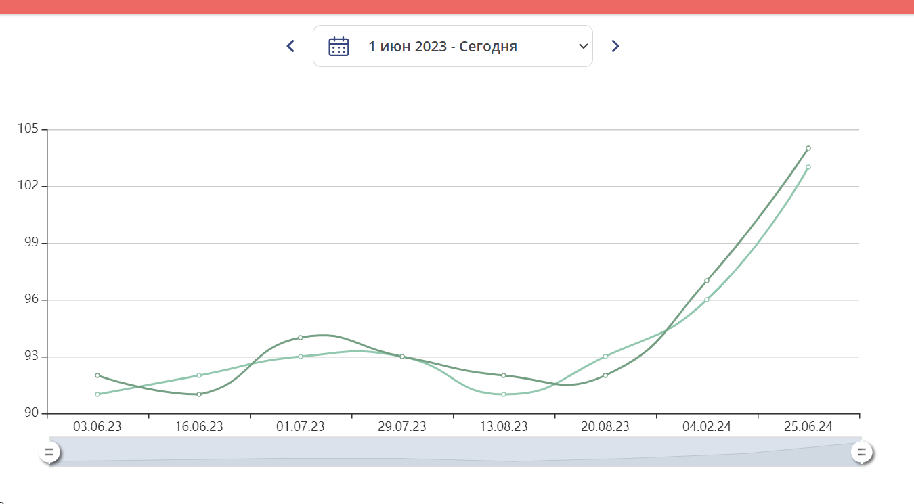Pick dark green data point at 16.06.23
Viewport: 914px width, 504px height.
tap(199, 394)
